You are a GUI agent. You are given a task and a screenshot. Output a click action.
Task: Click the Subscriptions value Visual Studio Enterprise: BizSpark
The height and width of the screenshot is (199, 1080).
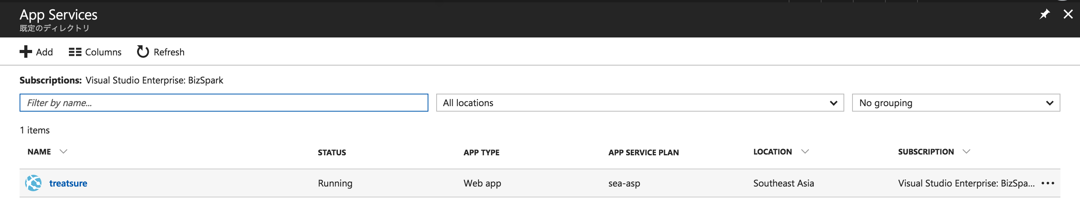(154, 80)
